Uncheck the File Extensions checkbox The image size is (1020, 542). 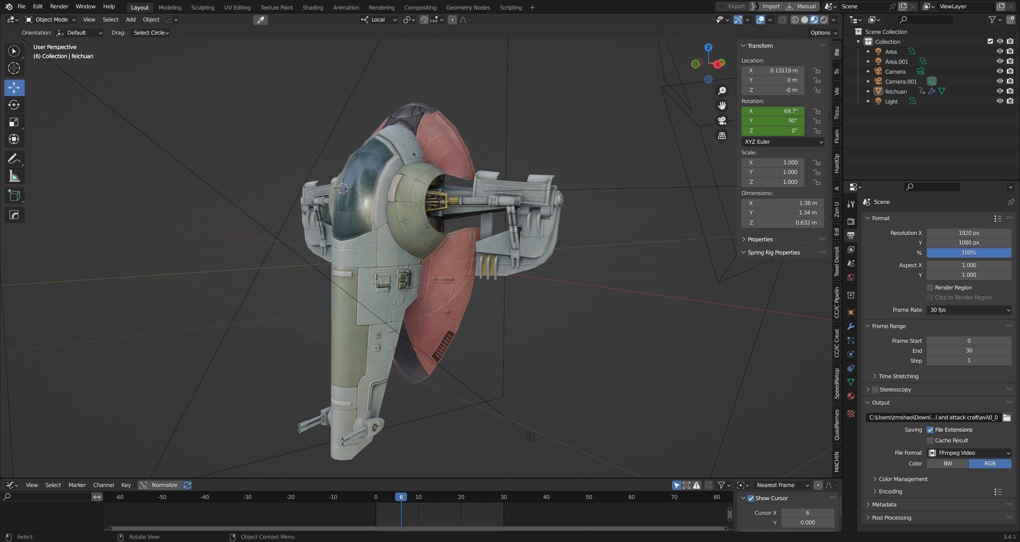click(x=930, y=430)
